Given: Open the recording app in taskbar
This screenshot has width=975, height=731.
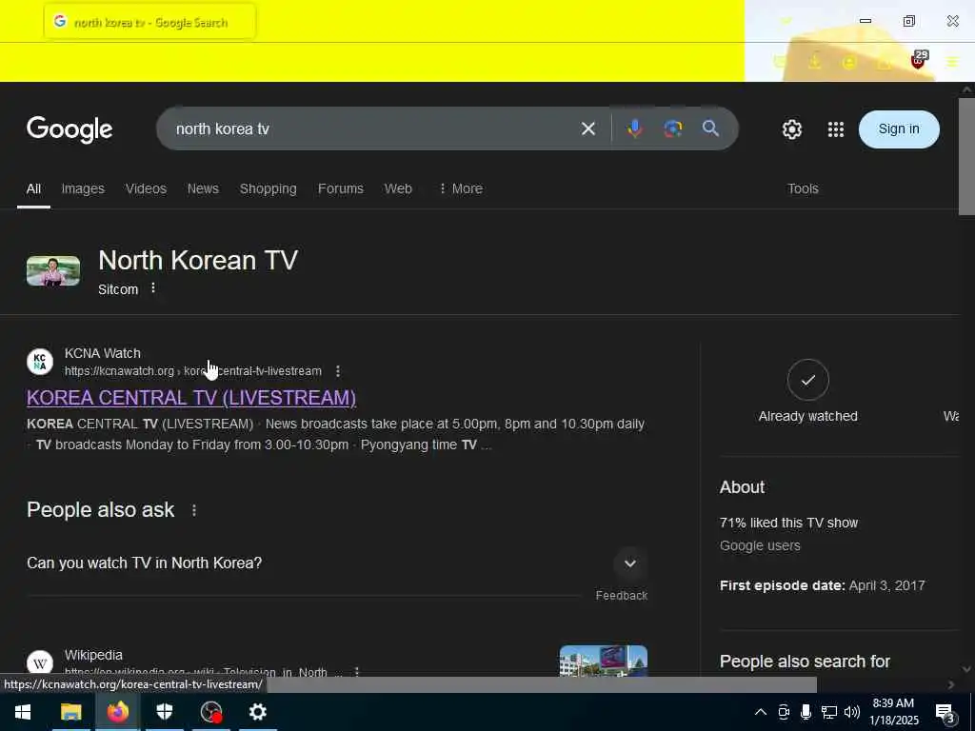Looking at the screenshot, I should (211, 712).
